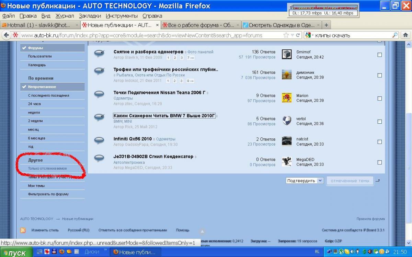Open the Подтвердить moderation dropdown

tap(305, 181)
